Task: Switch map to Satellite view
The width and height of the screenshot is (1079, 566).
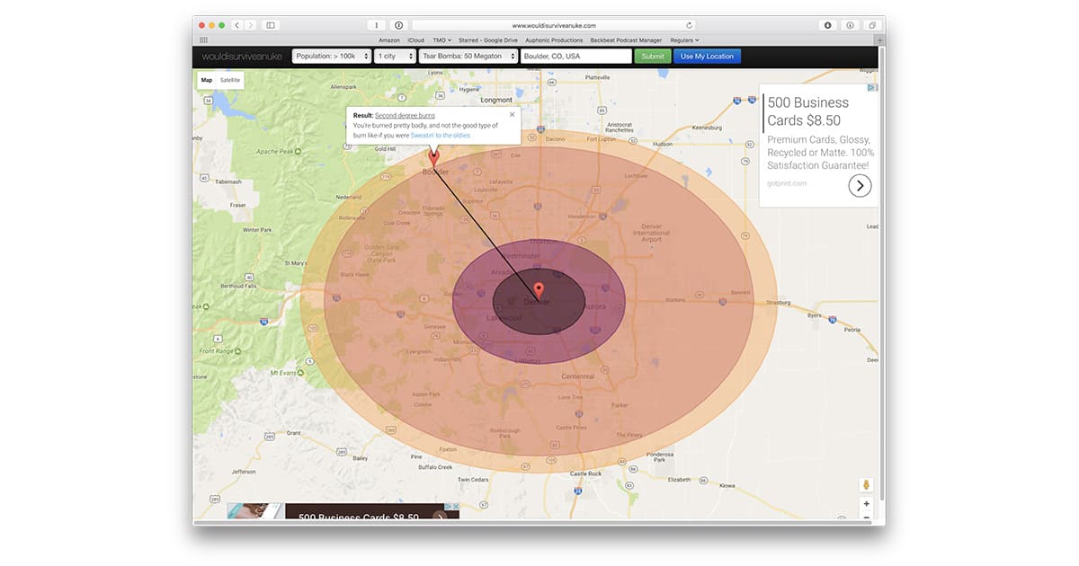Action: pyautogui.click(x=230, y=80)
